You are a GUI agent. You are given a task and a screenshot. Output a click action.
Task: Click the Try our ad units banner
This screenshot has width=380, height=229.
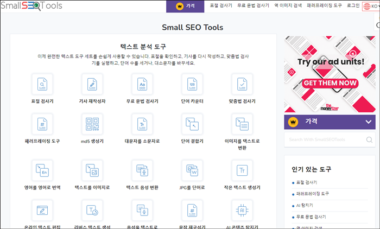point(330,74)
